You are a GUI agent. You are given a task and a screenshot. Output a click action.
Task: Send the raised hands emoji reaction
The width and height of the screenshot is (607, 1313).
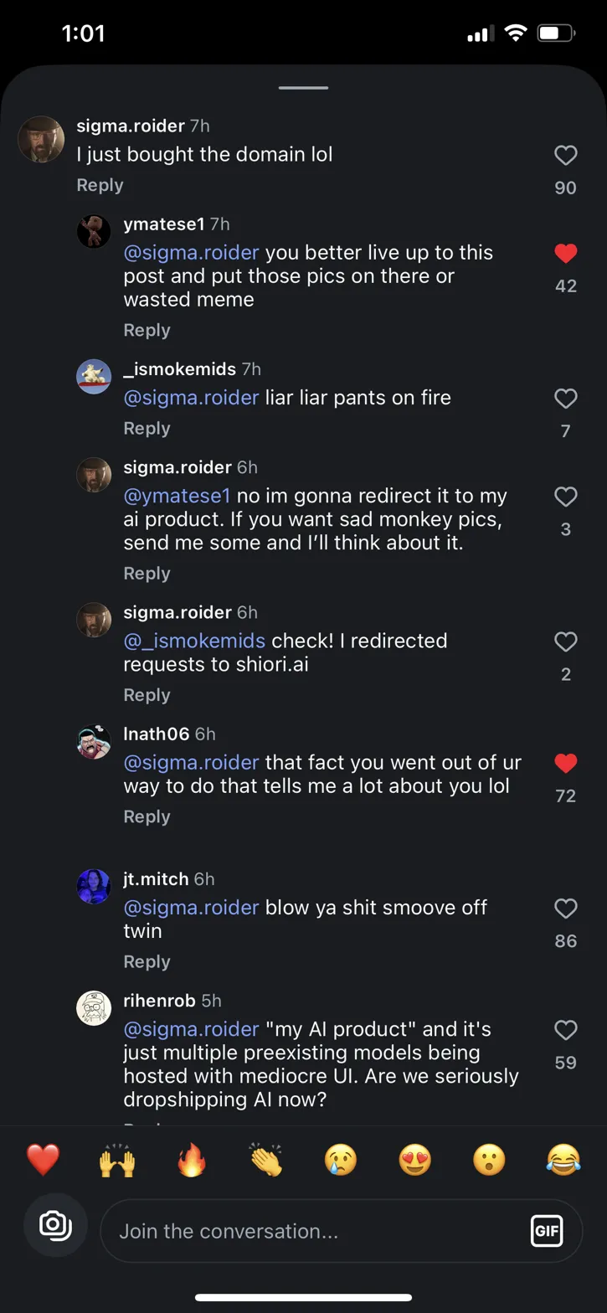click(x=117, y=1161)
